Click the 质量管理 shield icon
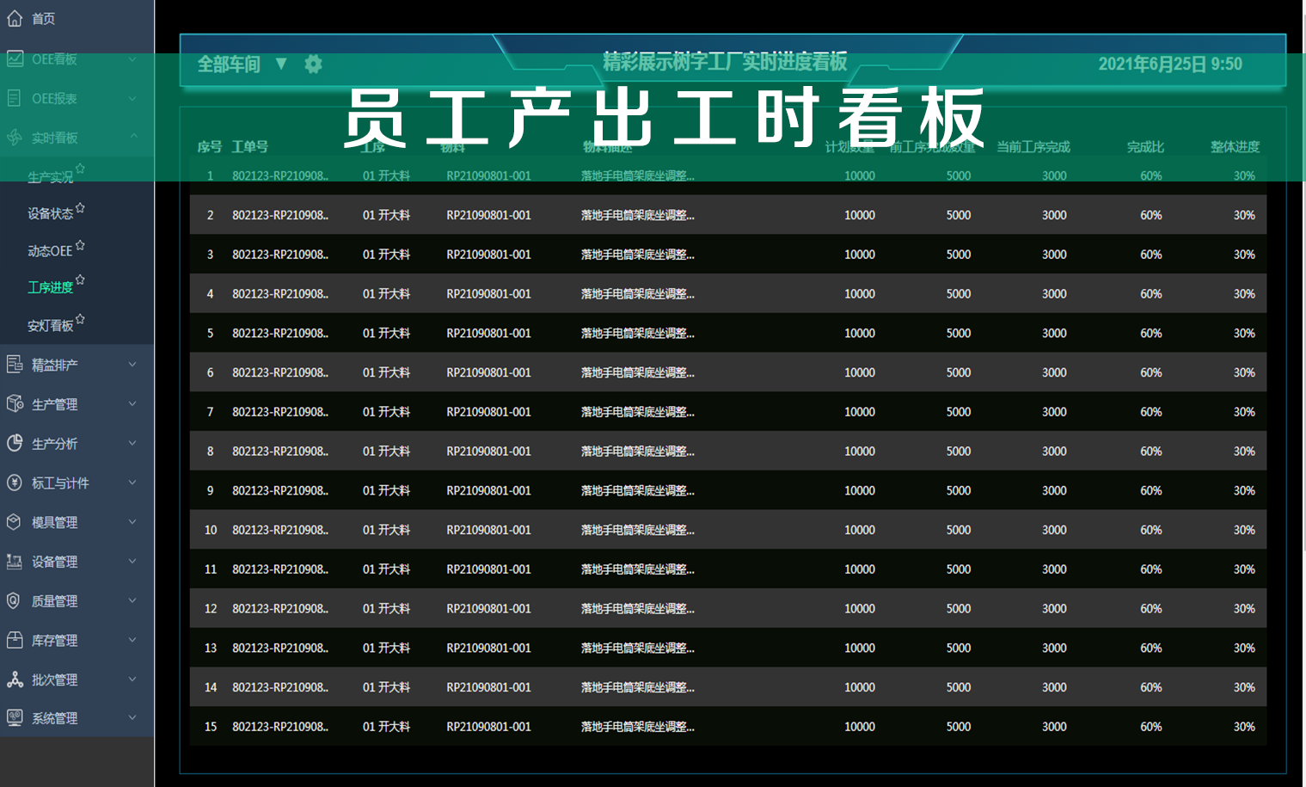The image size is (1306, 787). click(x=15, y=600)
